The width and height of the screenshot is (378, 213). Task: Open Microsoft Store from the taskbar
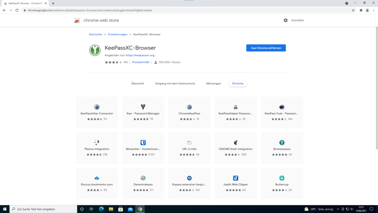tap(121, 209)
